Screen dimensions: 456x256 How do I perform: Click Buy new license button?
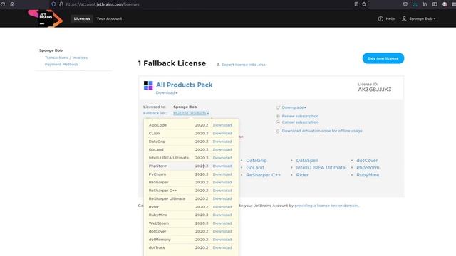click(x=383, y=58)
